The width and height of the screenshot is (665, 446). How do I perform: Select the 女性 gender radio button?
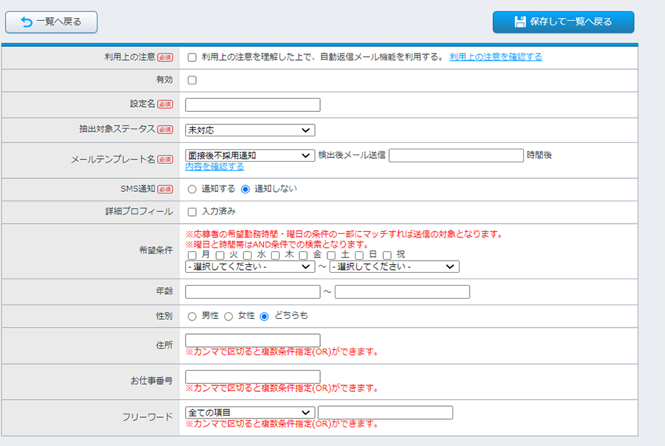coord(228,316)
